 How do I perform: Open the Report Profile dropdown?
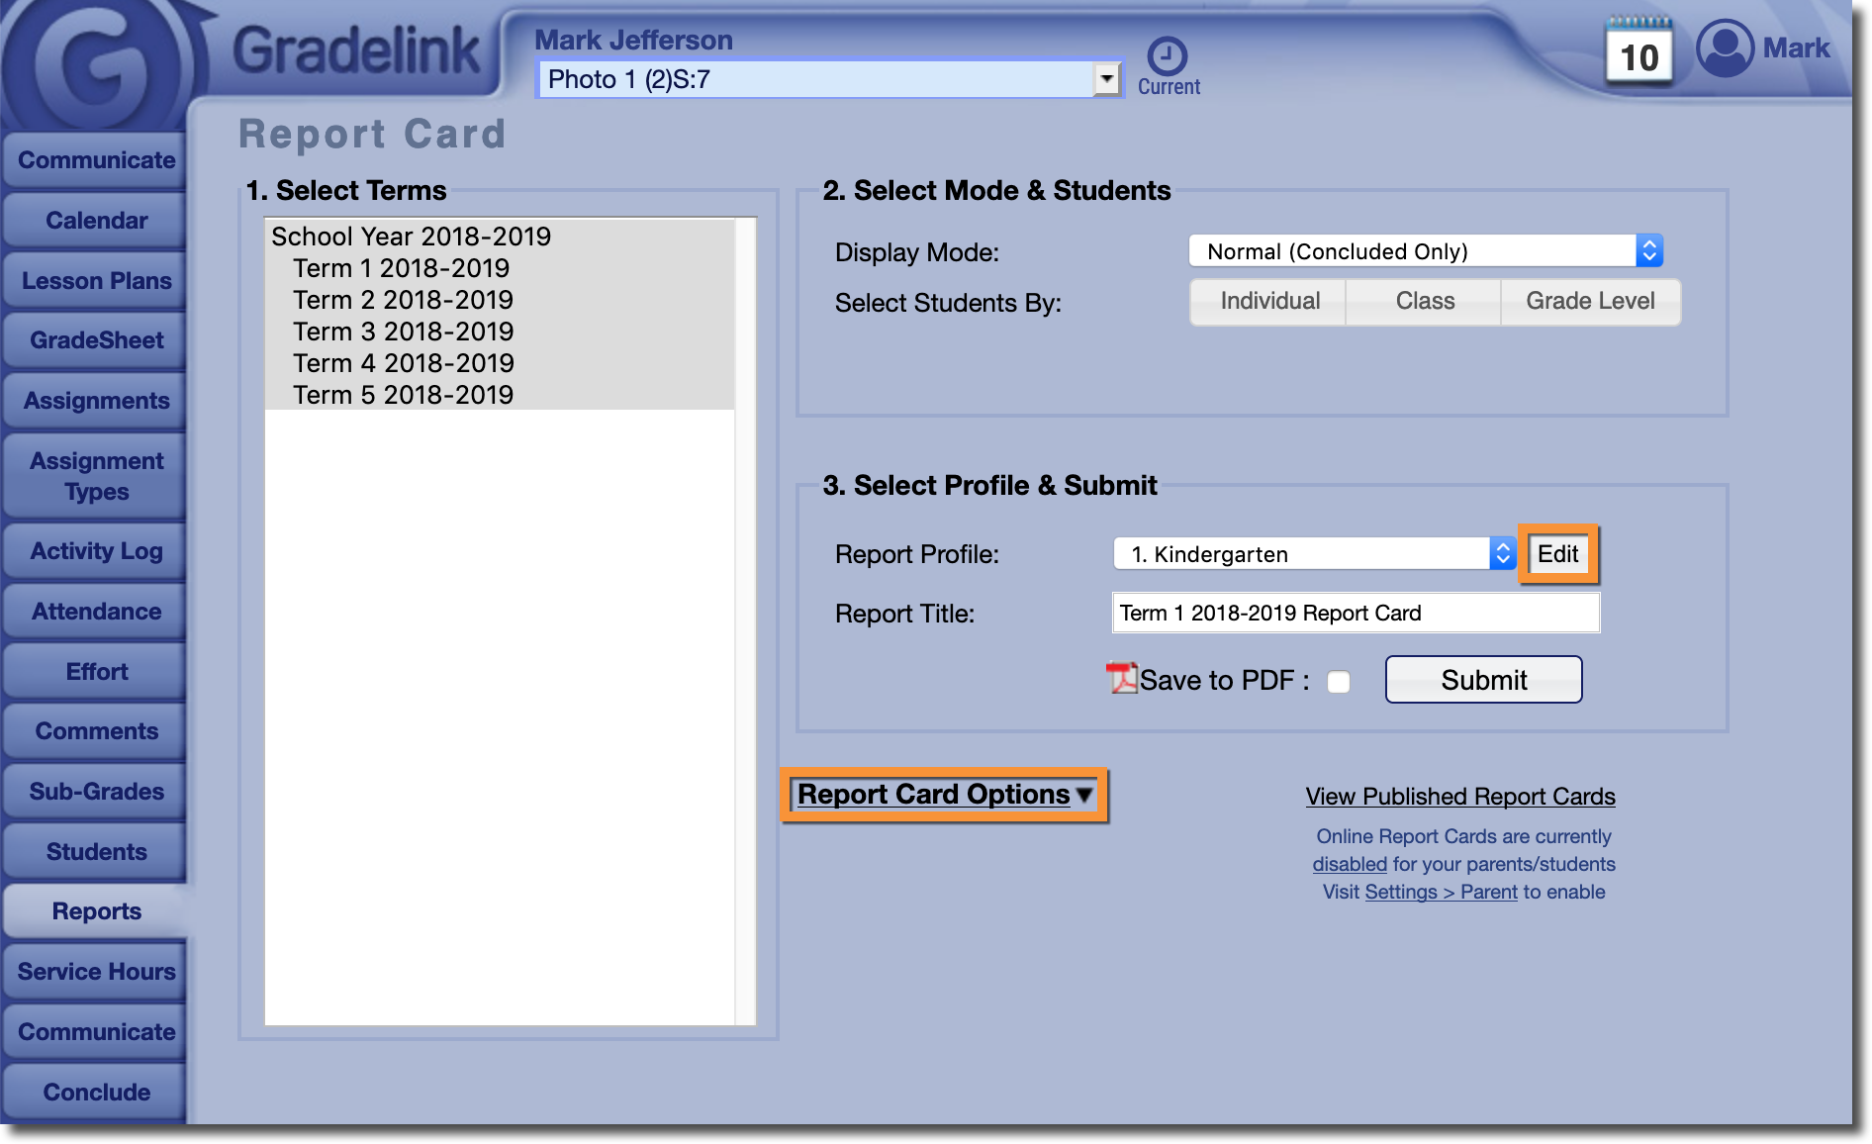1314,554
